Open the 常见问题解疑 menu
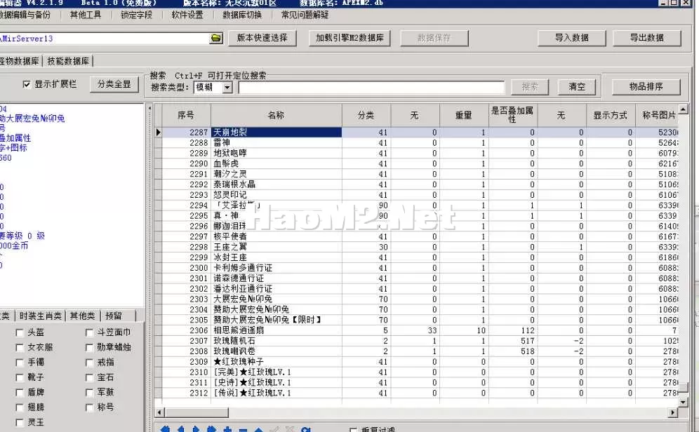699x432 pixels. (305, 15)
